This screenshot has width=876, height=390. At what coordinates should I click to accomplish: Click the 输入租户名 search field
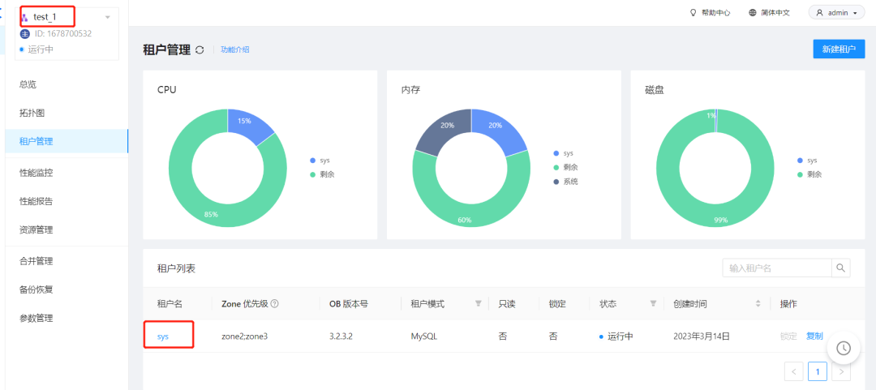coord(777,268)
